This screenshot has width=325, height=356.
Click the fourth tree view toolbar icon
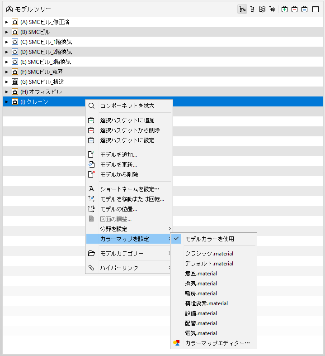[x=273, y=10]
